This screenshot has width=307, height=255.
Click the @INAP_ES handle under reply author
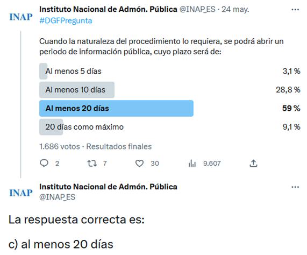click(57, 197)
